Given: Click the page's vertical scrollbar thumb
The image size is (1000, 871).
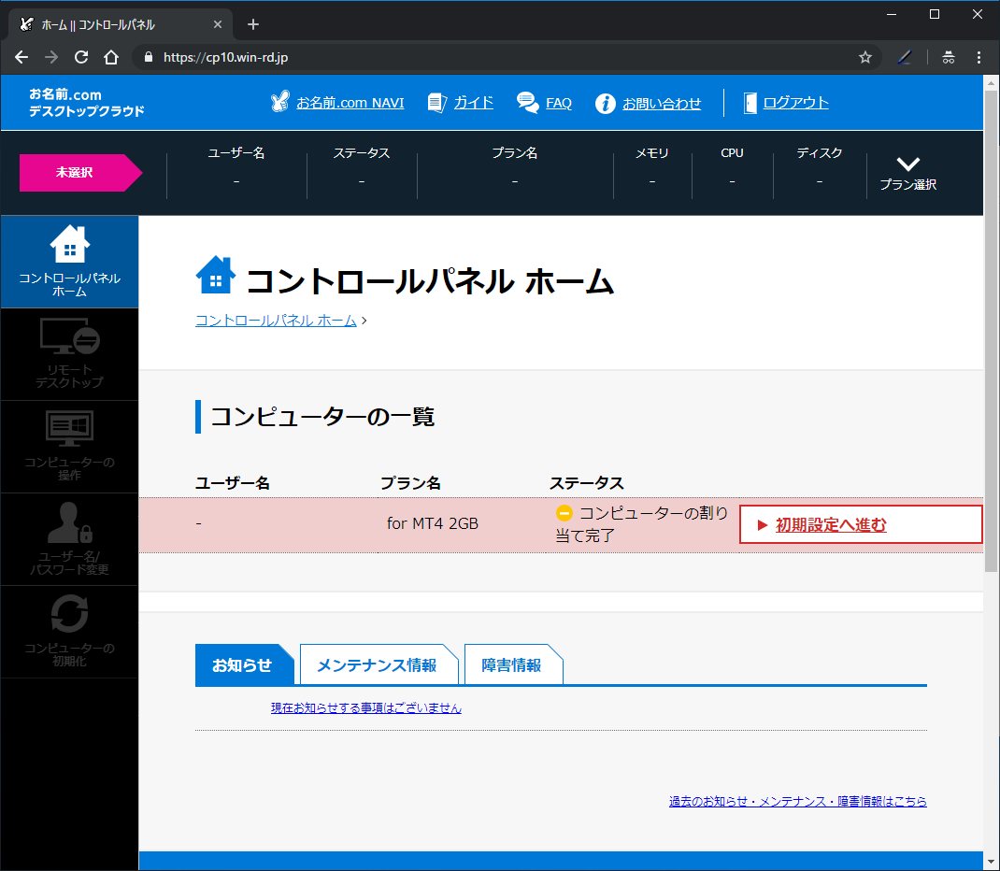Looking at the screenshot, I should (991, 332).
